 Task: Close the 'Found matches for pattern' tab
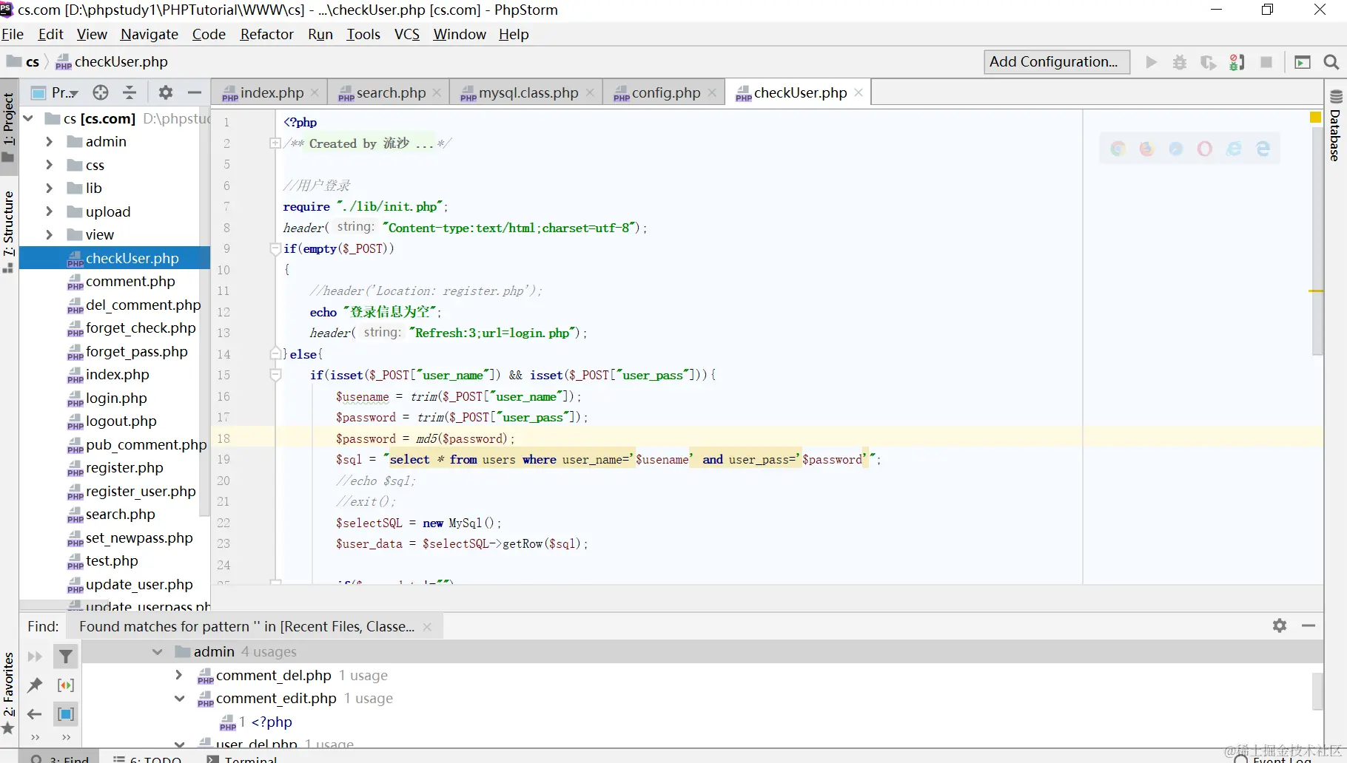tap(427, 627)
